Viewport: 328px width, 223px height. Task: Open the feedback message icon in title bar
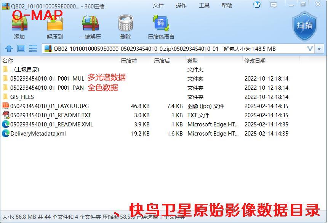(x=274, y=5)
